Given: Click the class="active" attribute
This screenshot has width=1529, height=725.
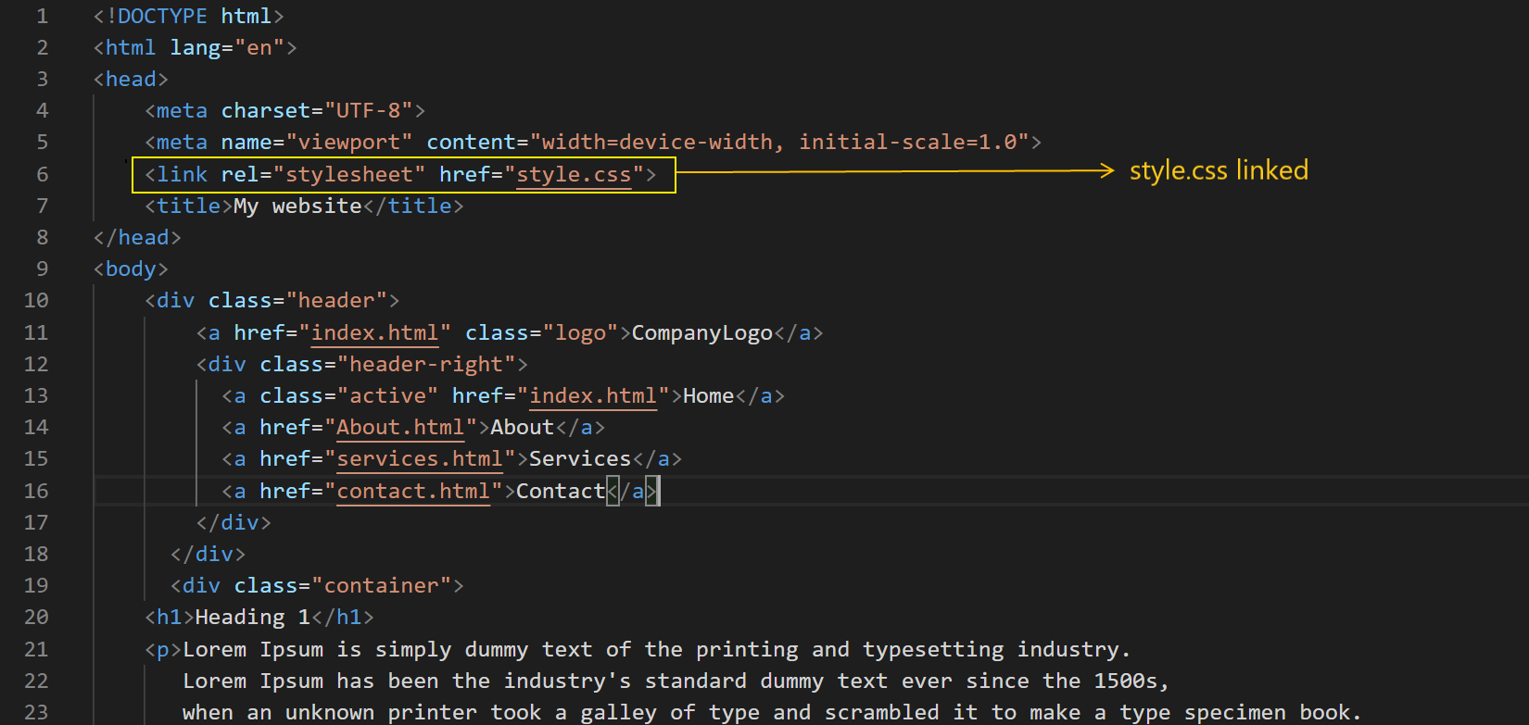Looking at the screenshot, I should (349, 395).
